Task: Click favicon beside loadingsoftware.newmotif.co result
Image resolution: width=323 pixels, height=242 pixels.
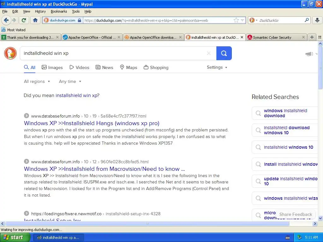Action: (26, 213)
